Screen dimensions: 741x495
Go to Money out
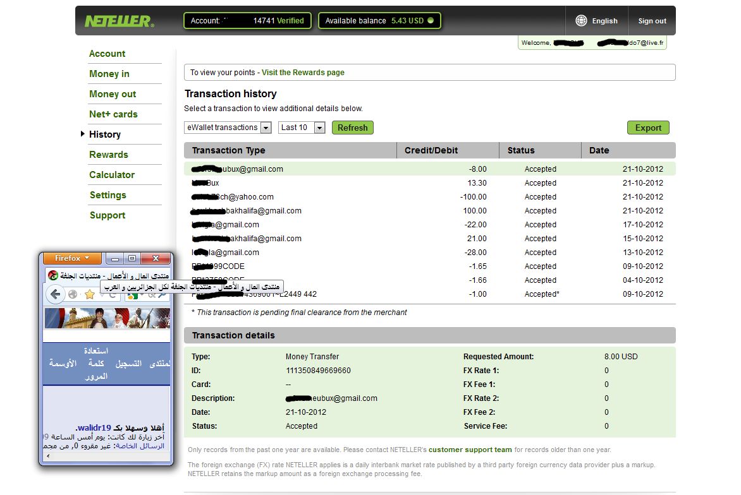click(x=113, y=94)
